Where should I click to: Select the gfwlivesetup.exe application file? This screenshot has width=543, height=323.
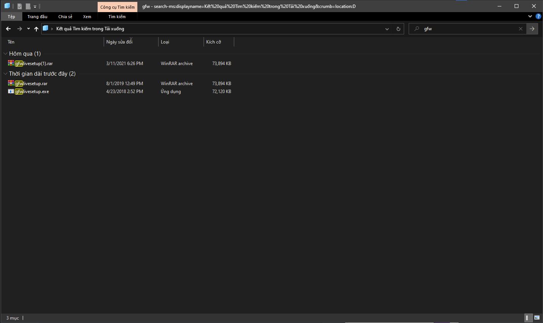36,92
